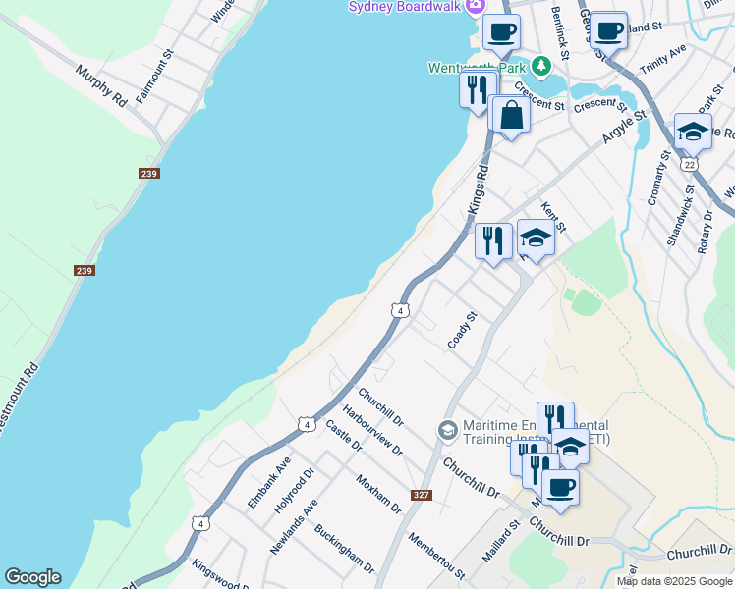Click the Bentinck St label
Viewport: 735px width, 589px height.
pyautogui.click(x=560, y=32)
